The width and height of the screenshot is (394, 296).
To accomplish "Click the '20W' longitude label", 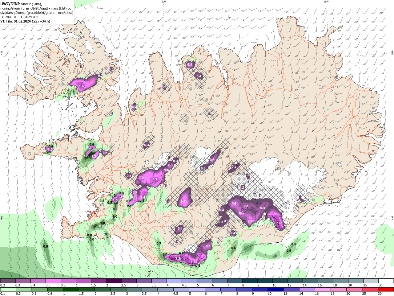I will pos(164,2).
